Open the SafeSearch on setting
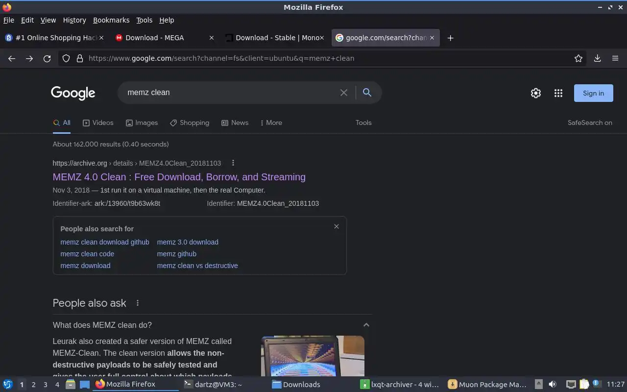Viewport: 627px width, 392px height. point(590,123)
